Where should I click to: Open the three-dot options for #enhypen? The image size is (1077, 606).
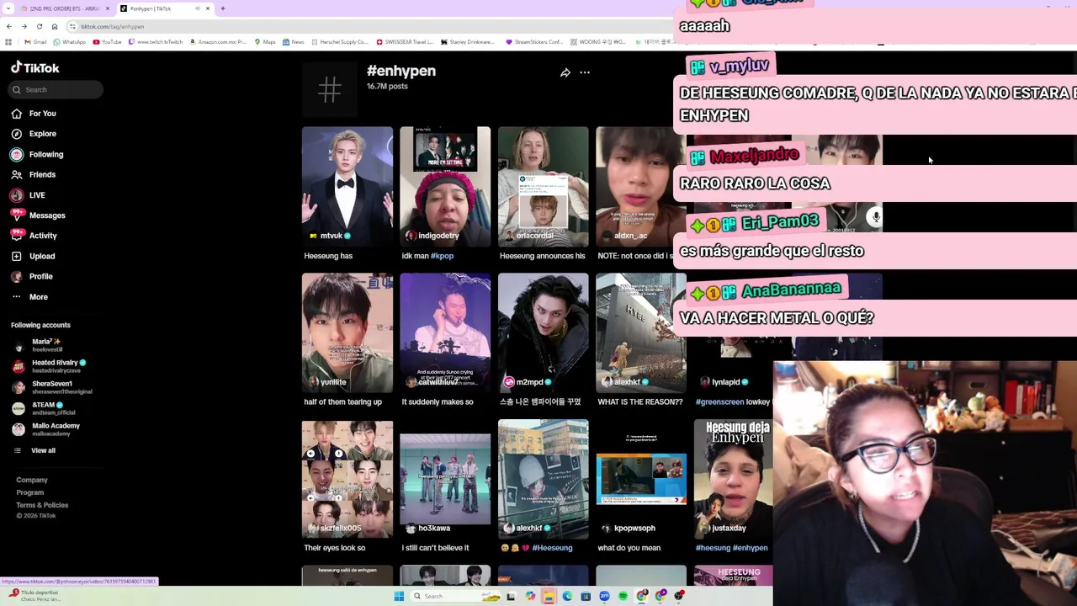click(585, 72)
